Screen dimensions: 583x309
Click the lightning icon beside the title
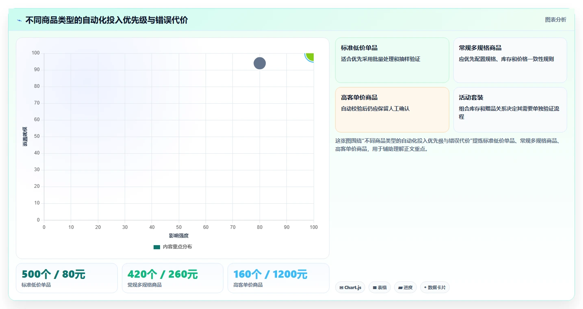(19, 20)
